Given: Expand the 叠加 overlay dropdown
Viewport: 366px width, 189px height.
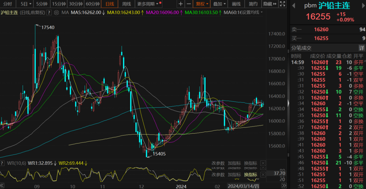Looking at the screenshot, I should pyautogui.click(x=219, y=4).
